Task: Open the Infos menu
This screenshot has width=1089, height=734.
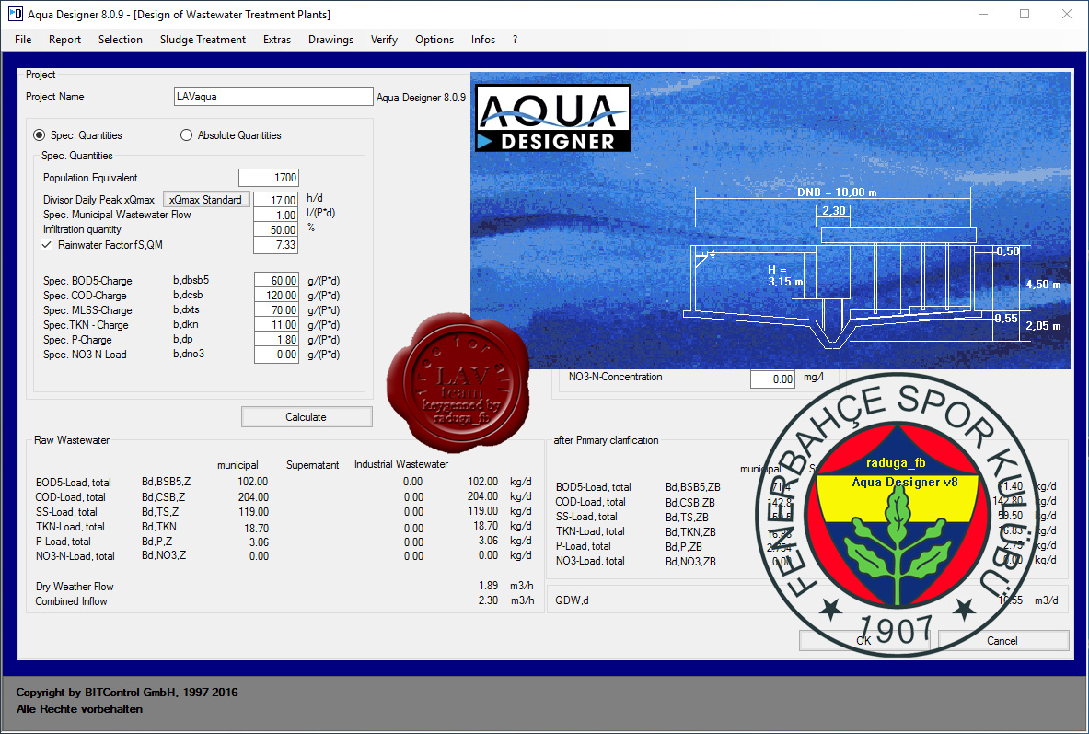Action: [482, 40]
